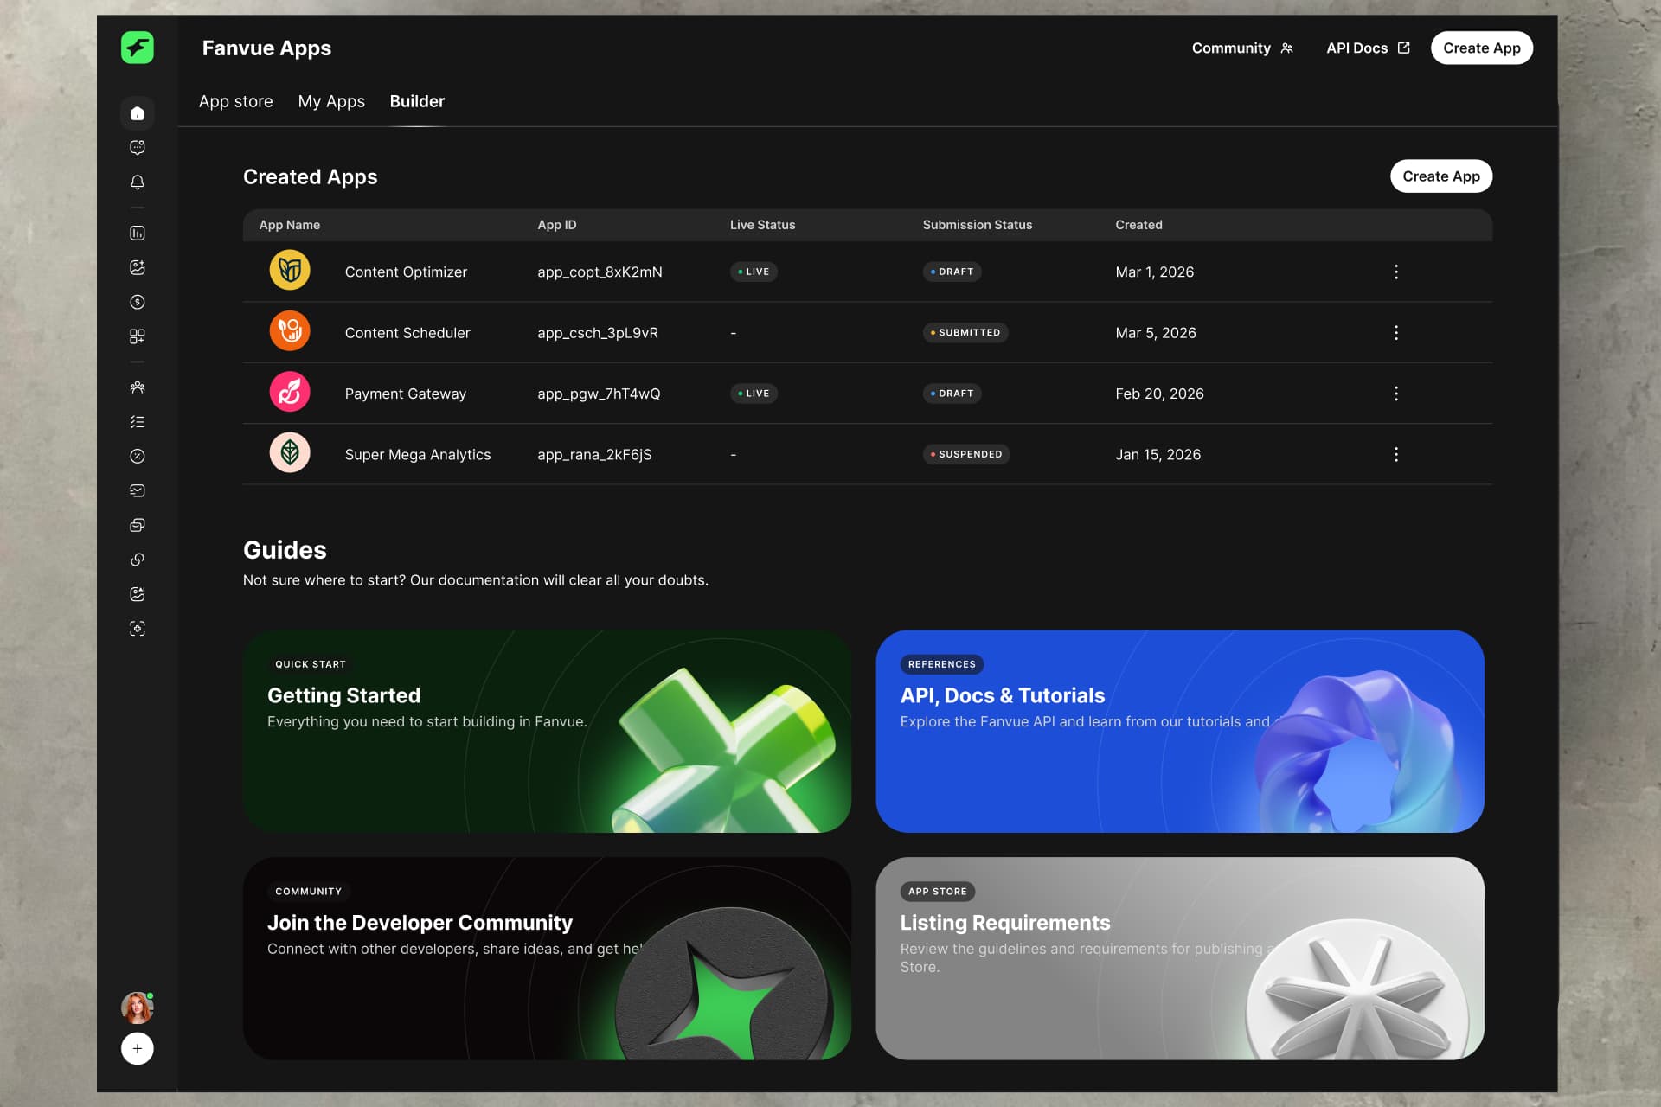Open the stacked cards icon in sidebar
This screenshot has width=1661, height=1107.
[x=138, y=525]
